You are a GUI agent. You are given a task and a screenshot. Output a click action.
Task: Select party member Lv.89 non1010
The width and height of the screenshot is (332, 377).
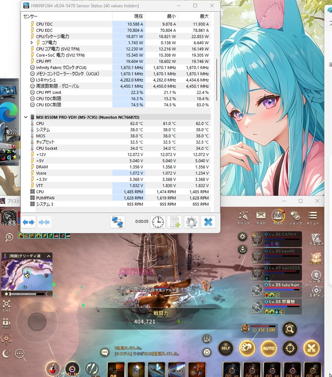click(x=276, y=273)
